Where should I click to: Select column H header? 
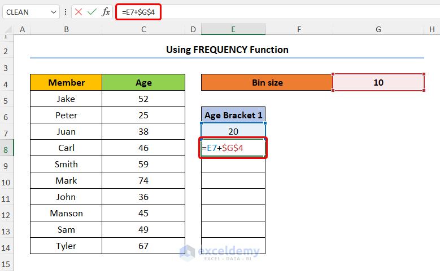point(432,29)
